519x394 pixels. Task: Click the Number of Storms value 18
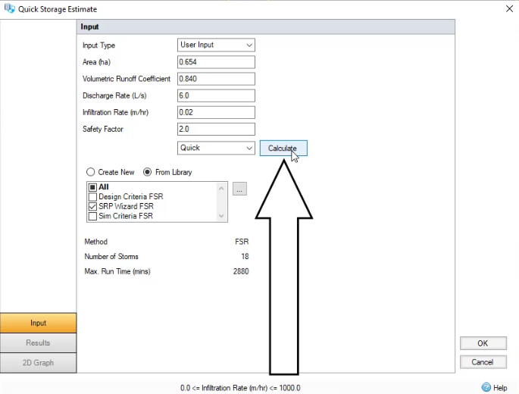coord(245,257)
